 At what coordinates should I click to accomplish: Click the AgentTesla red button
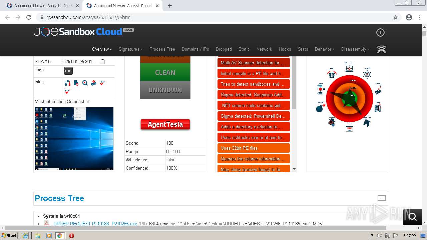pyautogui.click(x=165, y=124)
